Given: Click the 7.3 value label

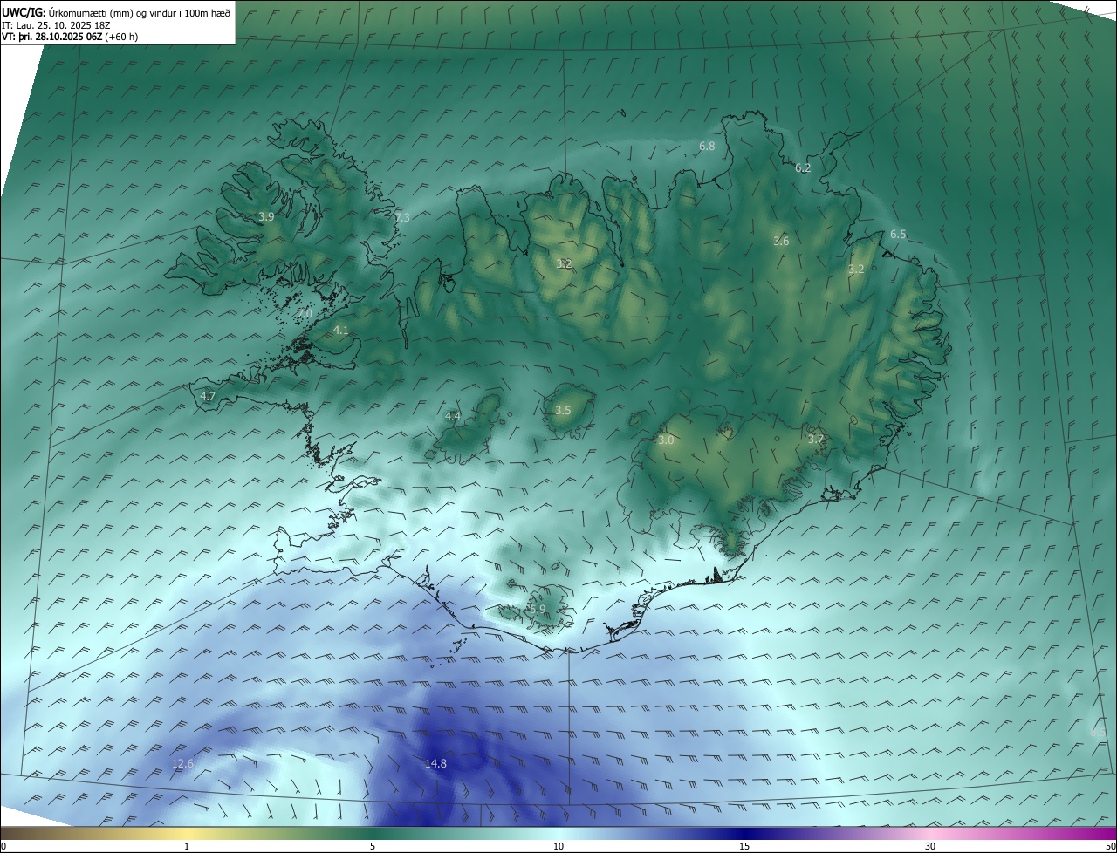Looking at the screenshot, I should (x=402, y=218).
